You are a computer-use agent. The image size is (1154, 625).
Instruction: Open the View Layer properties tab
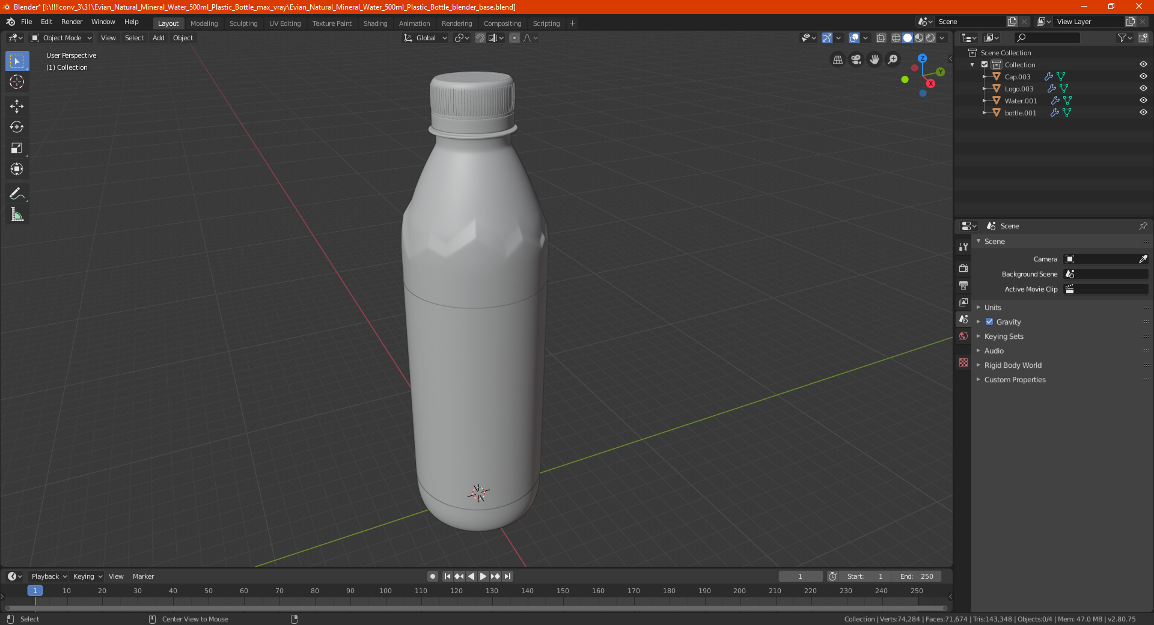[x=963, y=302]
